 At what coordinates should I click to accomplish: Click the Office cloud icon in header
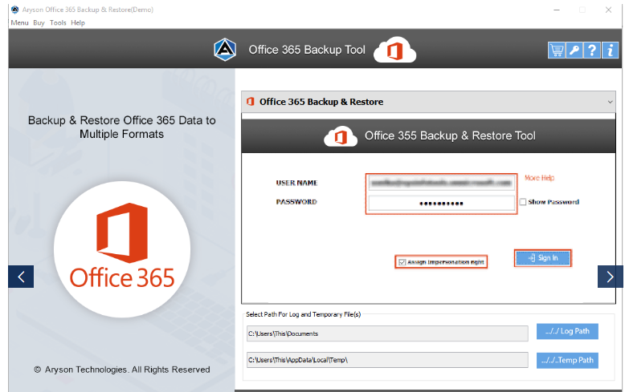tap(394, 50)
